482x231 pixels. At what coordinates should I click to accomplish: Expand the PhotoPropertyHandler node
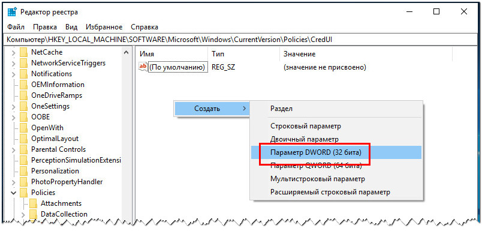(x=14, y=182)
